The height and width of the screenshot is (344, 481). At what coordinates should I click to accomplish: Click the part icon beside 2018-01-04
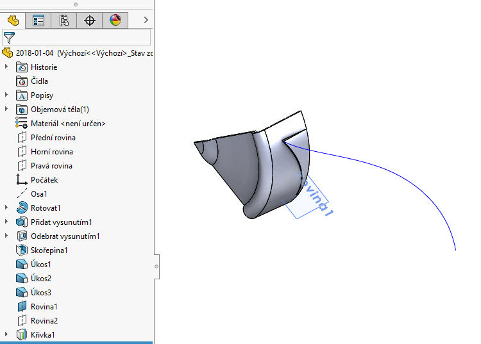[7, 53]
